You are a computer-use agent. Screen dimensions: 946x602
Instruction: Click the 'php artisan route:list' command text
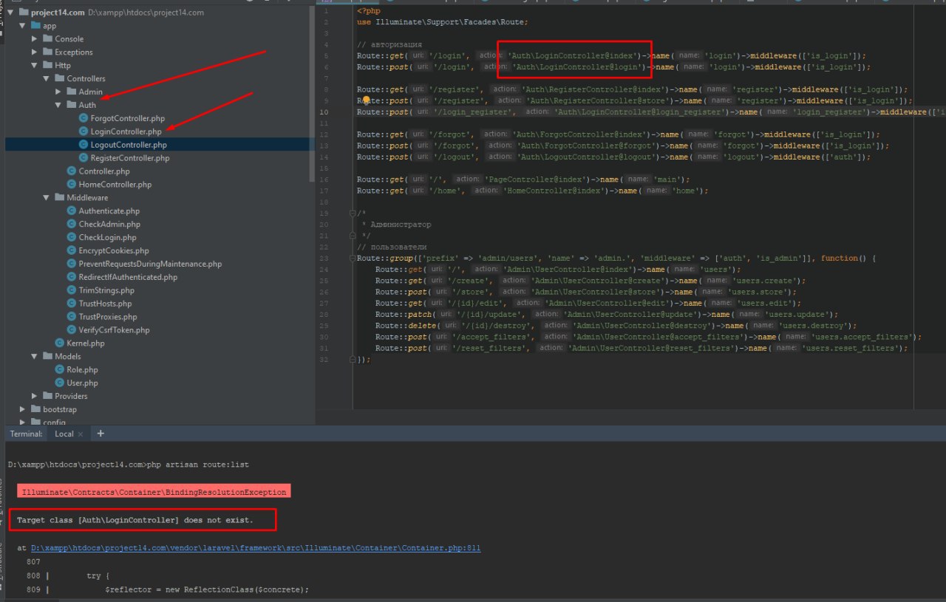click(199, 465)
